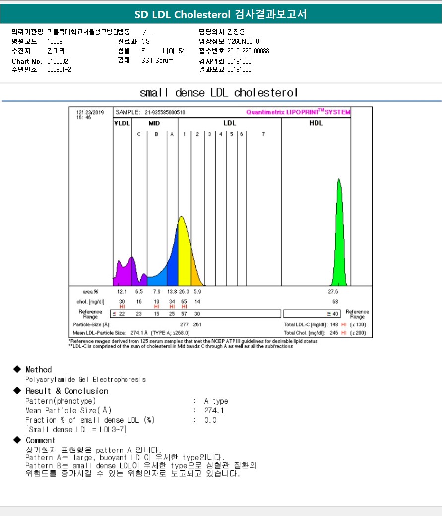Click the red HI flag beside Total LDL-C
This screenshot has height=516, width=442.
tap(344, 324)
